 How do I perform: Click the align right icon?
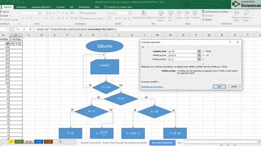(x=67, y=18)
